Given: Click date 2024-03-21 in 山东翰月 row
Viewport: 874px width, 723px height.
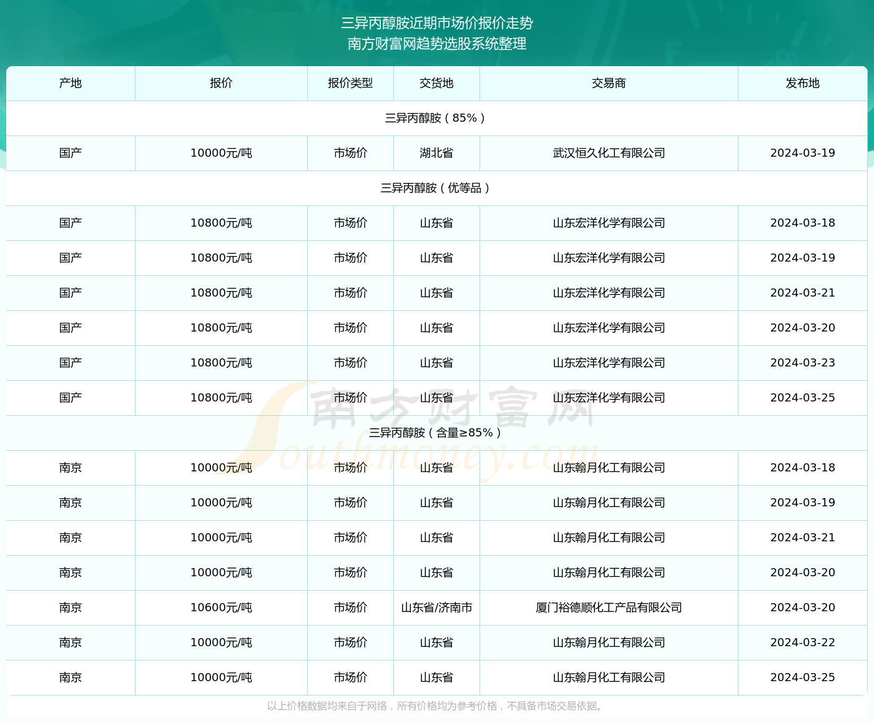Looking at the screenshot, I should tap(802, 538).
